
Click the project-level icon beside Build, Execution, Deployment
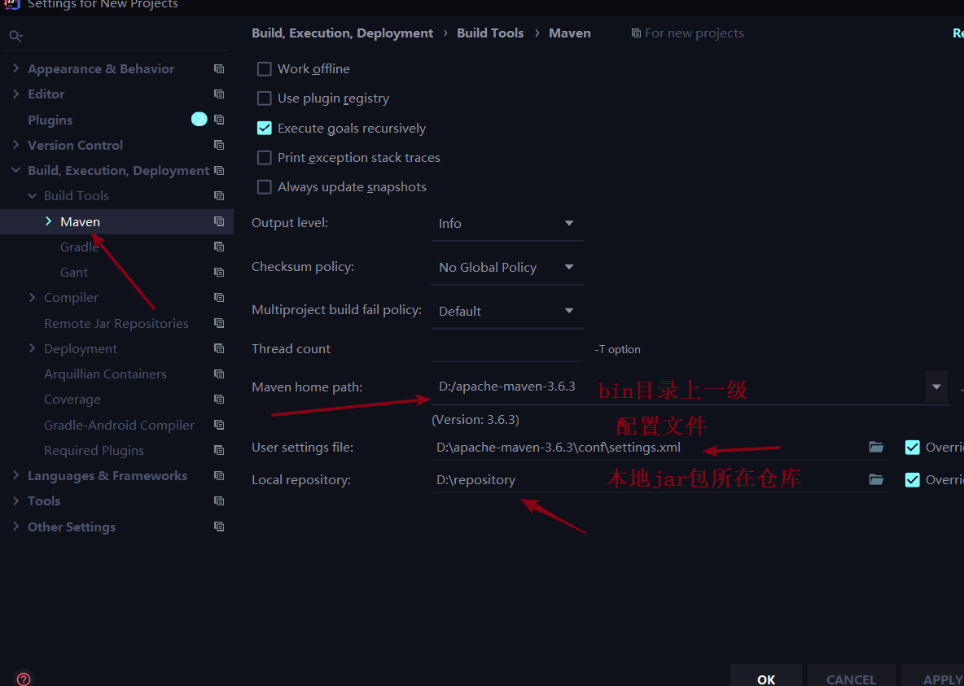tap(219, 170)
